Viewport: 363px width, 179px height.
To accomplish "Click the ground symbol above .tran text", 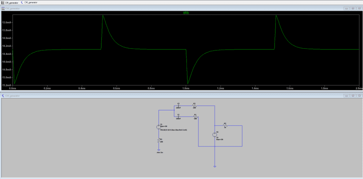I will [159, 150].
